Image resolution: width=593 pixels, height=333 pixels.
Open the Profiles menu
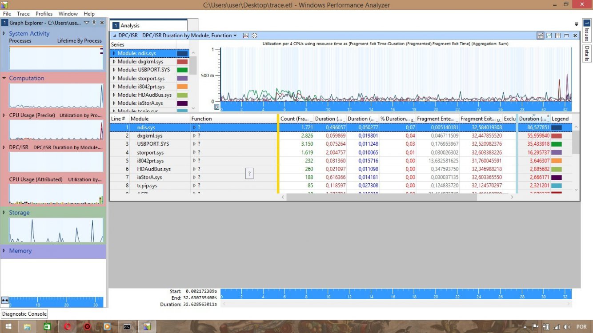coord(44,14)
